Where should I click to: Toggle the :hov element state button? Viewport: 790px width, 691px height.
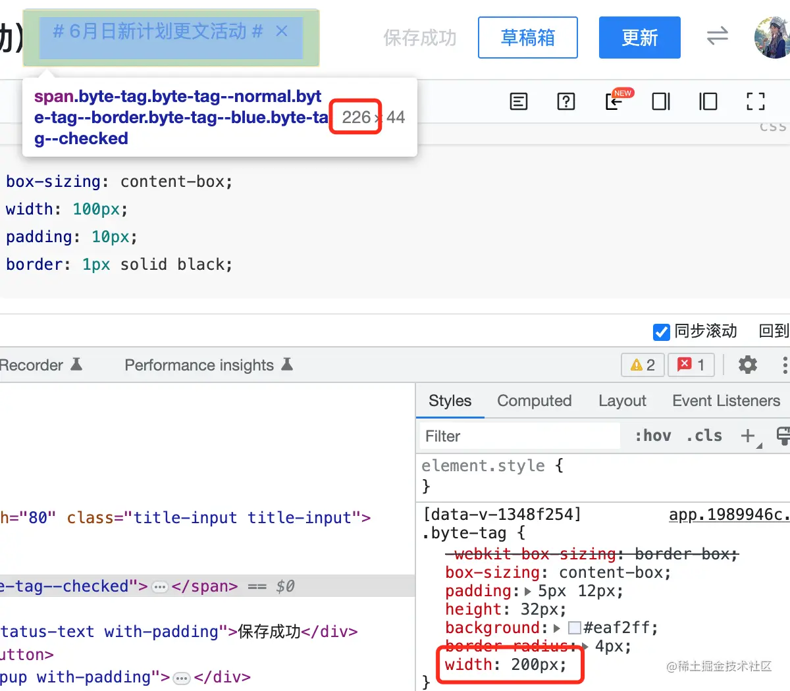pyautogui.click(x=653, y=436)
